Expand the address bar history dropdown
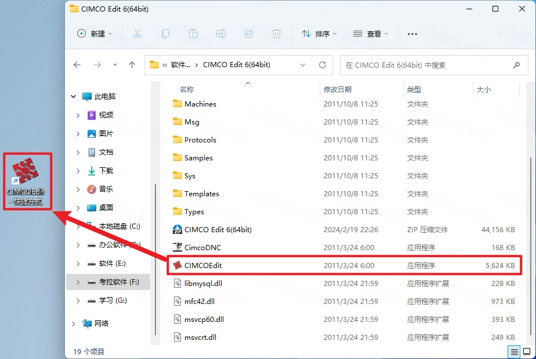Viewport: 536px width, 359px height. point(303,65)
